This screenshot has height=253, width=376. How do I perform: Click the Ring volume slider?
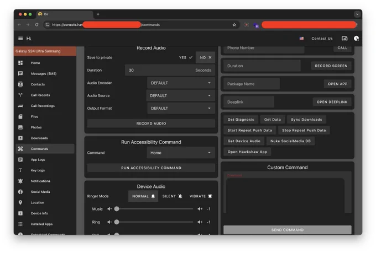[x=155, y=222]
